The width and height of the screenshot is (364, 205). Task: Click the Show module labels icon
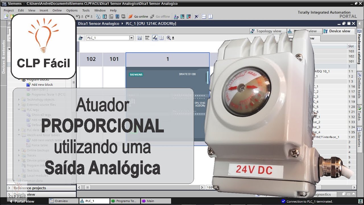(140, 38)
